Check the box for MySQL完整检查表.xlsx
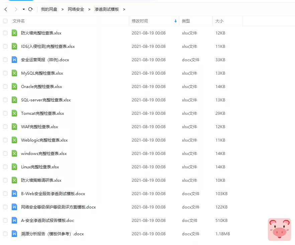The height and width of the screenshot is (245, 295). point(5,73)
